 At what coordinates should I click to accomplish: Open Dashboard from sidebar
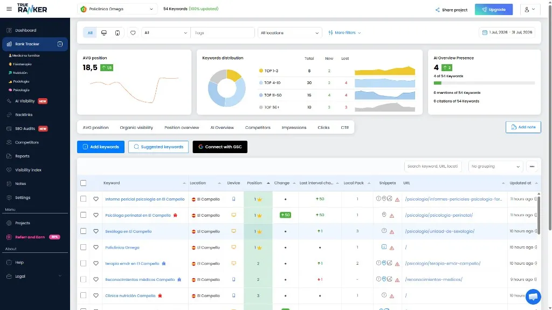click(x=26, y=30)
